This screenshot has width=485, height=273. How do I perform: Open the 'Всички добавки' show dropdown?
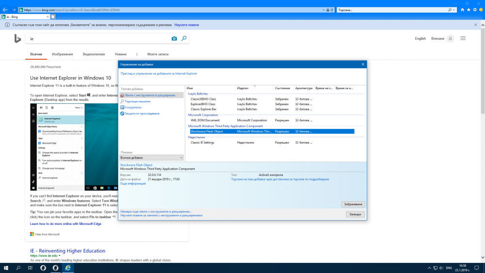[x=151, y=158]
